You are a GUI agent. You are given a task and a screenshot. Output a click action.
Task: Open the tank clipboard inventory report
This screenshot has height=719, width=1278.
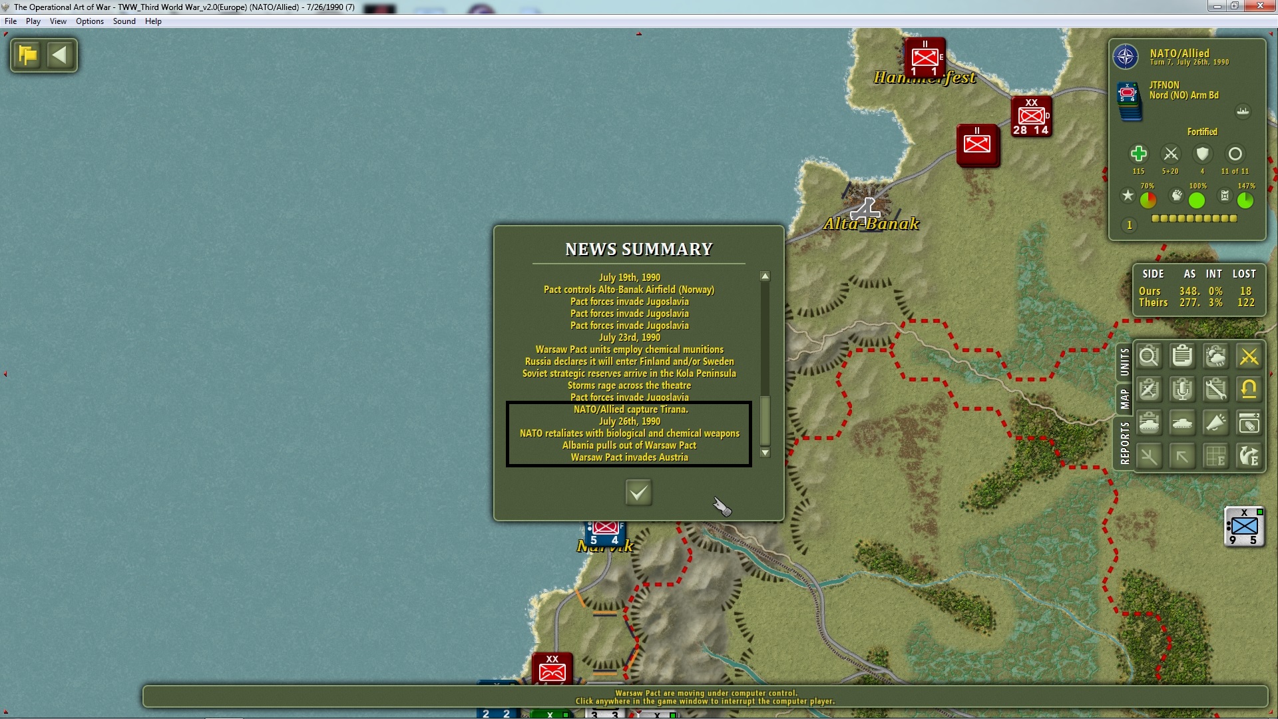point(1149,423)
